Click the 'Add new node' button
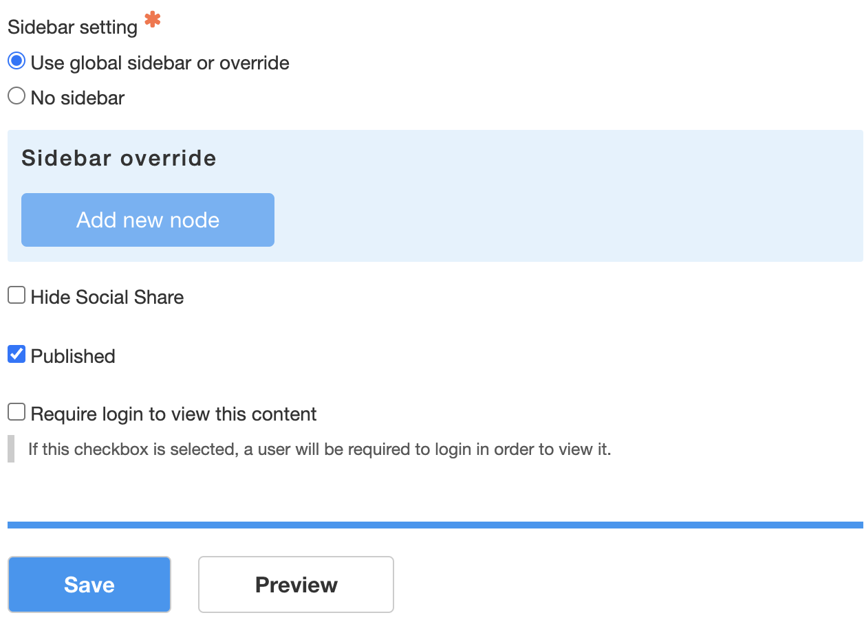The width and height of the screenshot is (864, 635). [x=147, y=219]
